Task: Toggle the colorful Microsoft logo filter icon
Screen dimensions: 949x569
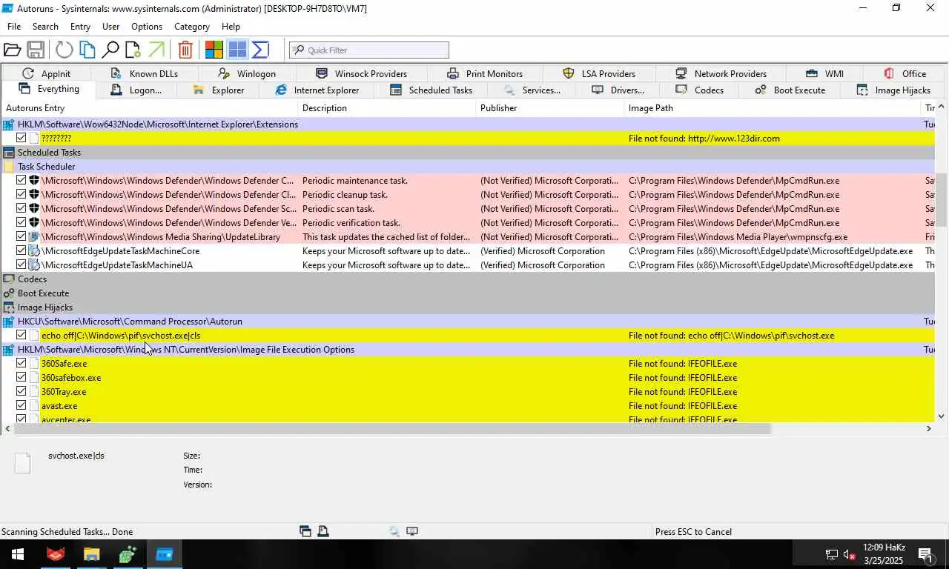Action: (x=214, y=50)
